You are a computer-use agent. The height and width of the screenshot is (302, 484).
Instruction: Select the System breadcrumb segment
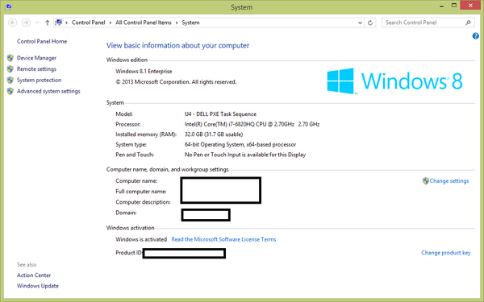tap(190, 23)
